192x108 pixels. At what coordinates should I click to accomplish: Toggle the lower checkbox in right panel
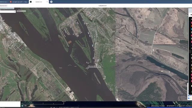pyautogui.click(x=189, y=98)
